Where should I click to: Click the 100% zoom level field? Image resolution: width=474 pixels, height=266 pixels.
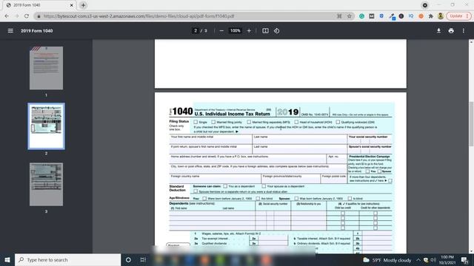(x=236, y=31)
